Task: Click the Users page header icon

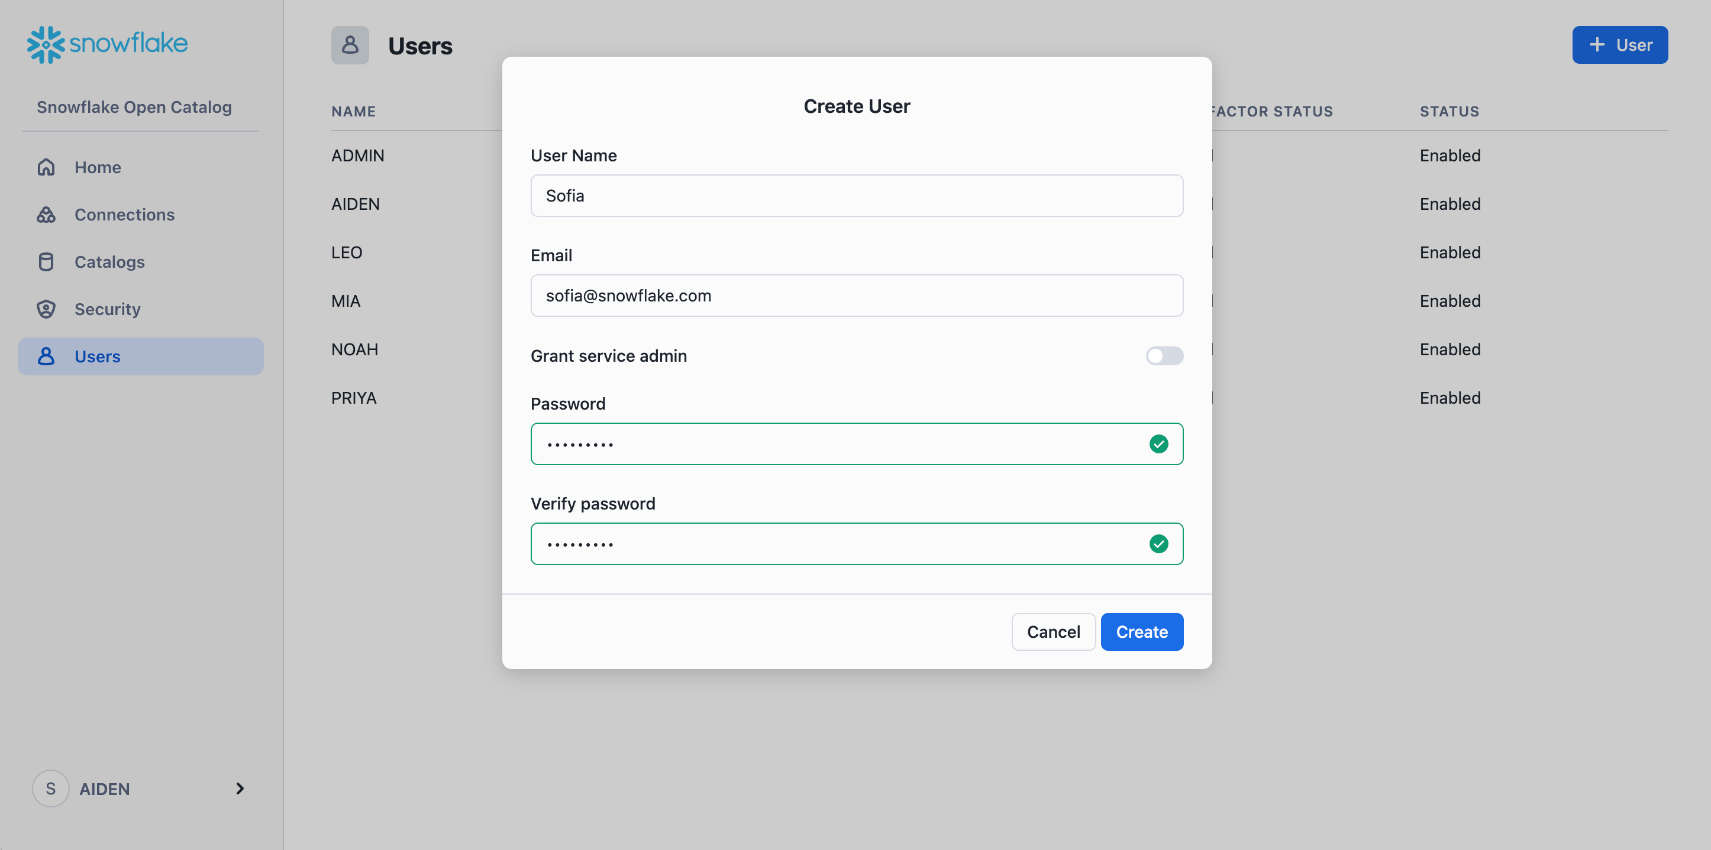Action: (x=350, y=44)
